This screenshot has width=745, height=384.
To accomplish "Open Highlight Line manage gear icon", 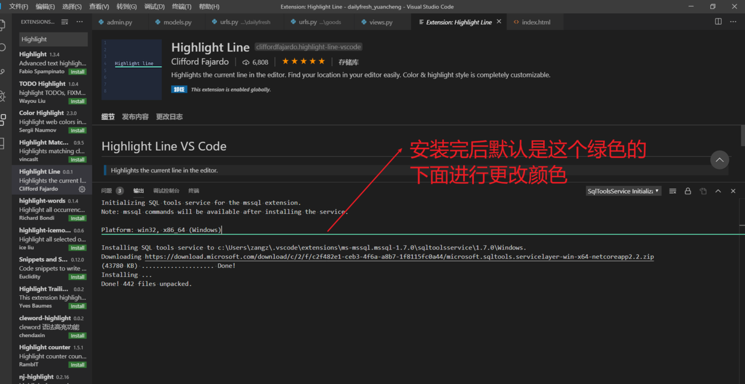I will 82,189.
